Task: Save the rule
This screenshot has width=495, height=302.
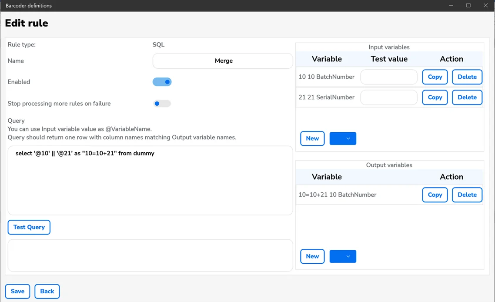Action: pyautogui.click(x=17, y=292)
